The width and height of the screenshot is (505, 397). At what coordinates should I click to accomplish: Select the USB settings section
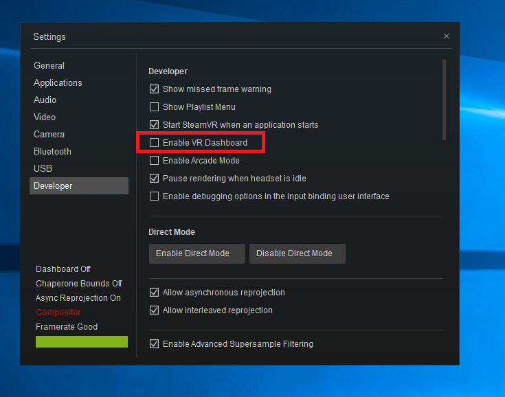click(43, 169)
